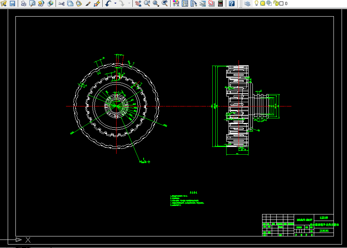The width and height of the screenshot is (347, 248).
Task: Undo the last action
Action: 108,3
